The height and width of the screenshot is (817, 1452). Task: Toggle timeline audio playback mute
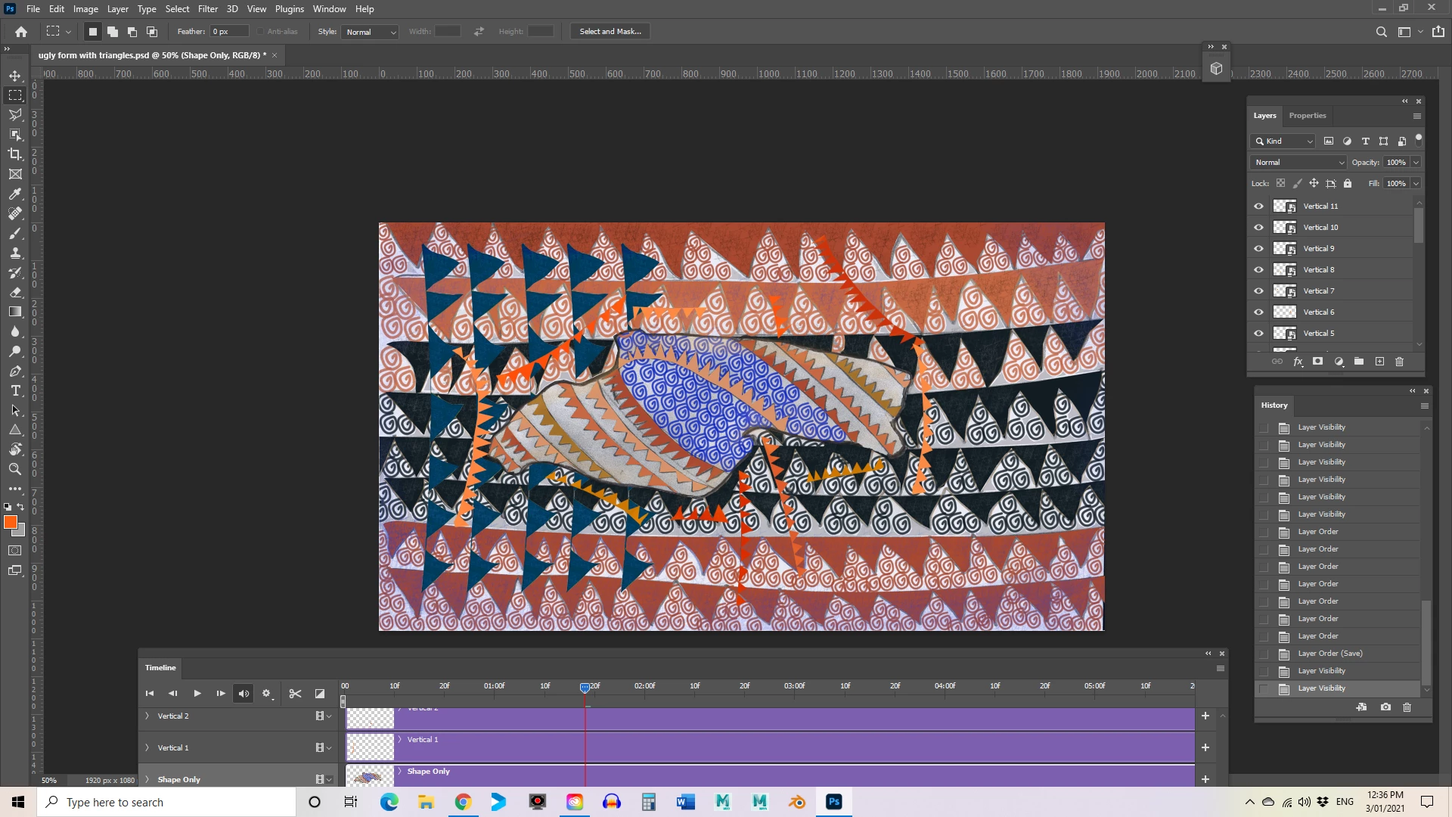click(x=244, y=694)
